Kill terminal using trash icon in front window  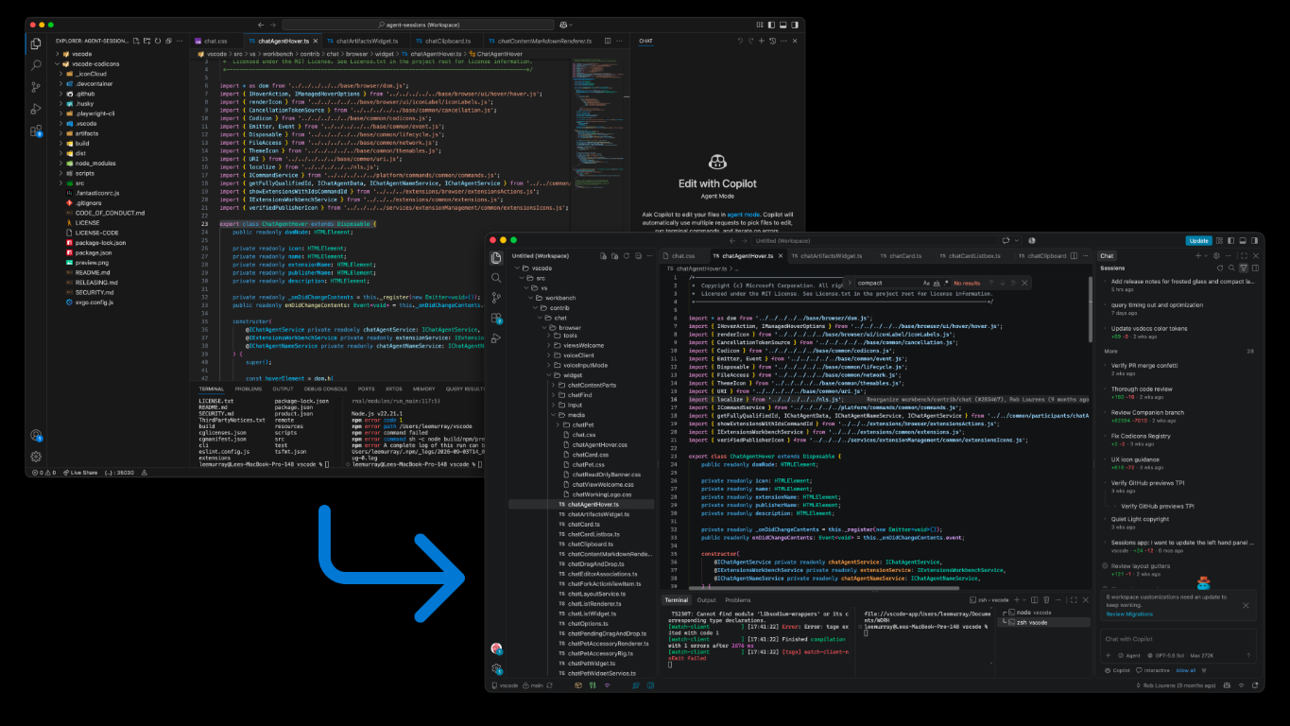(1044, 600)
